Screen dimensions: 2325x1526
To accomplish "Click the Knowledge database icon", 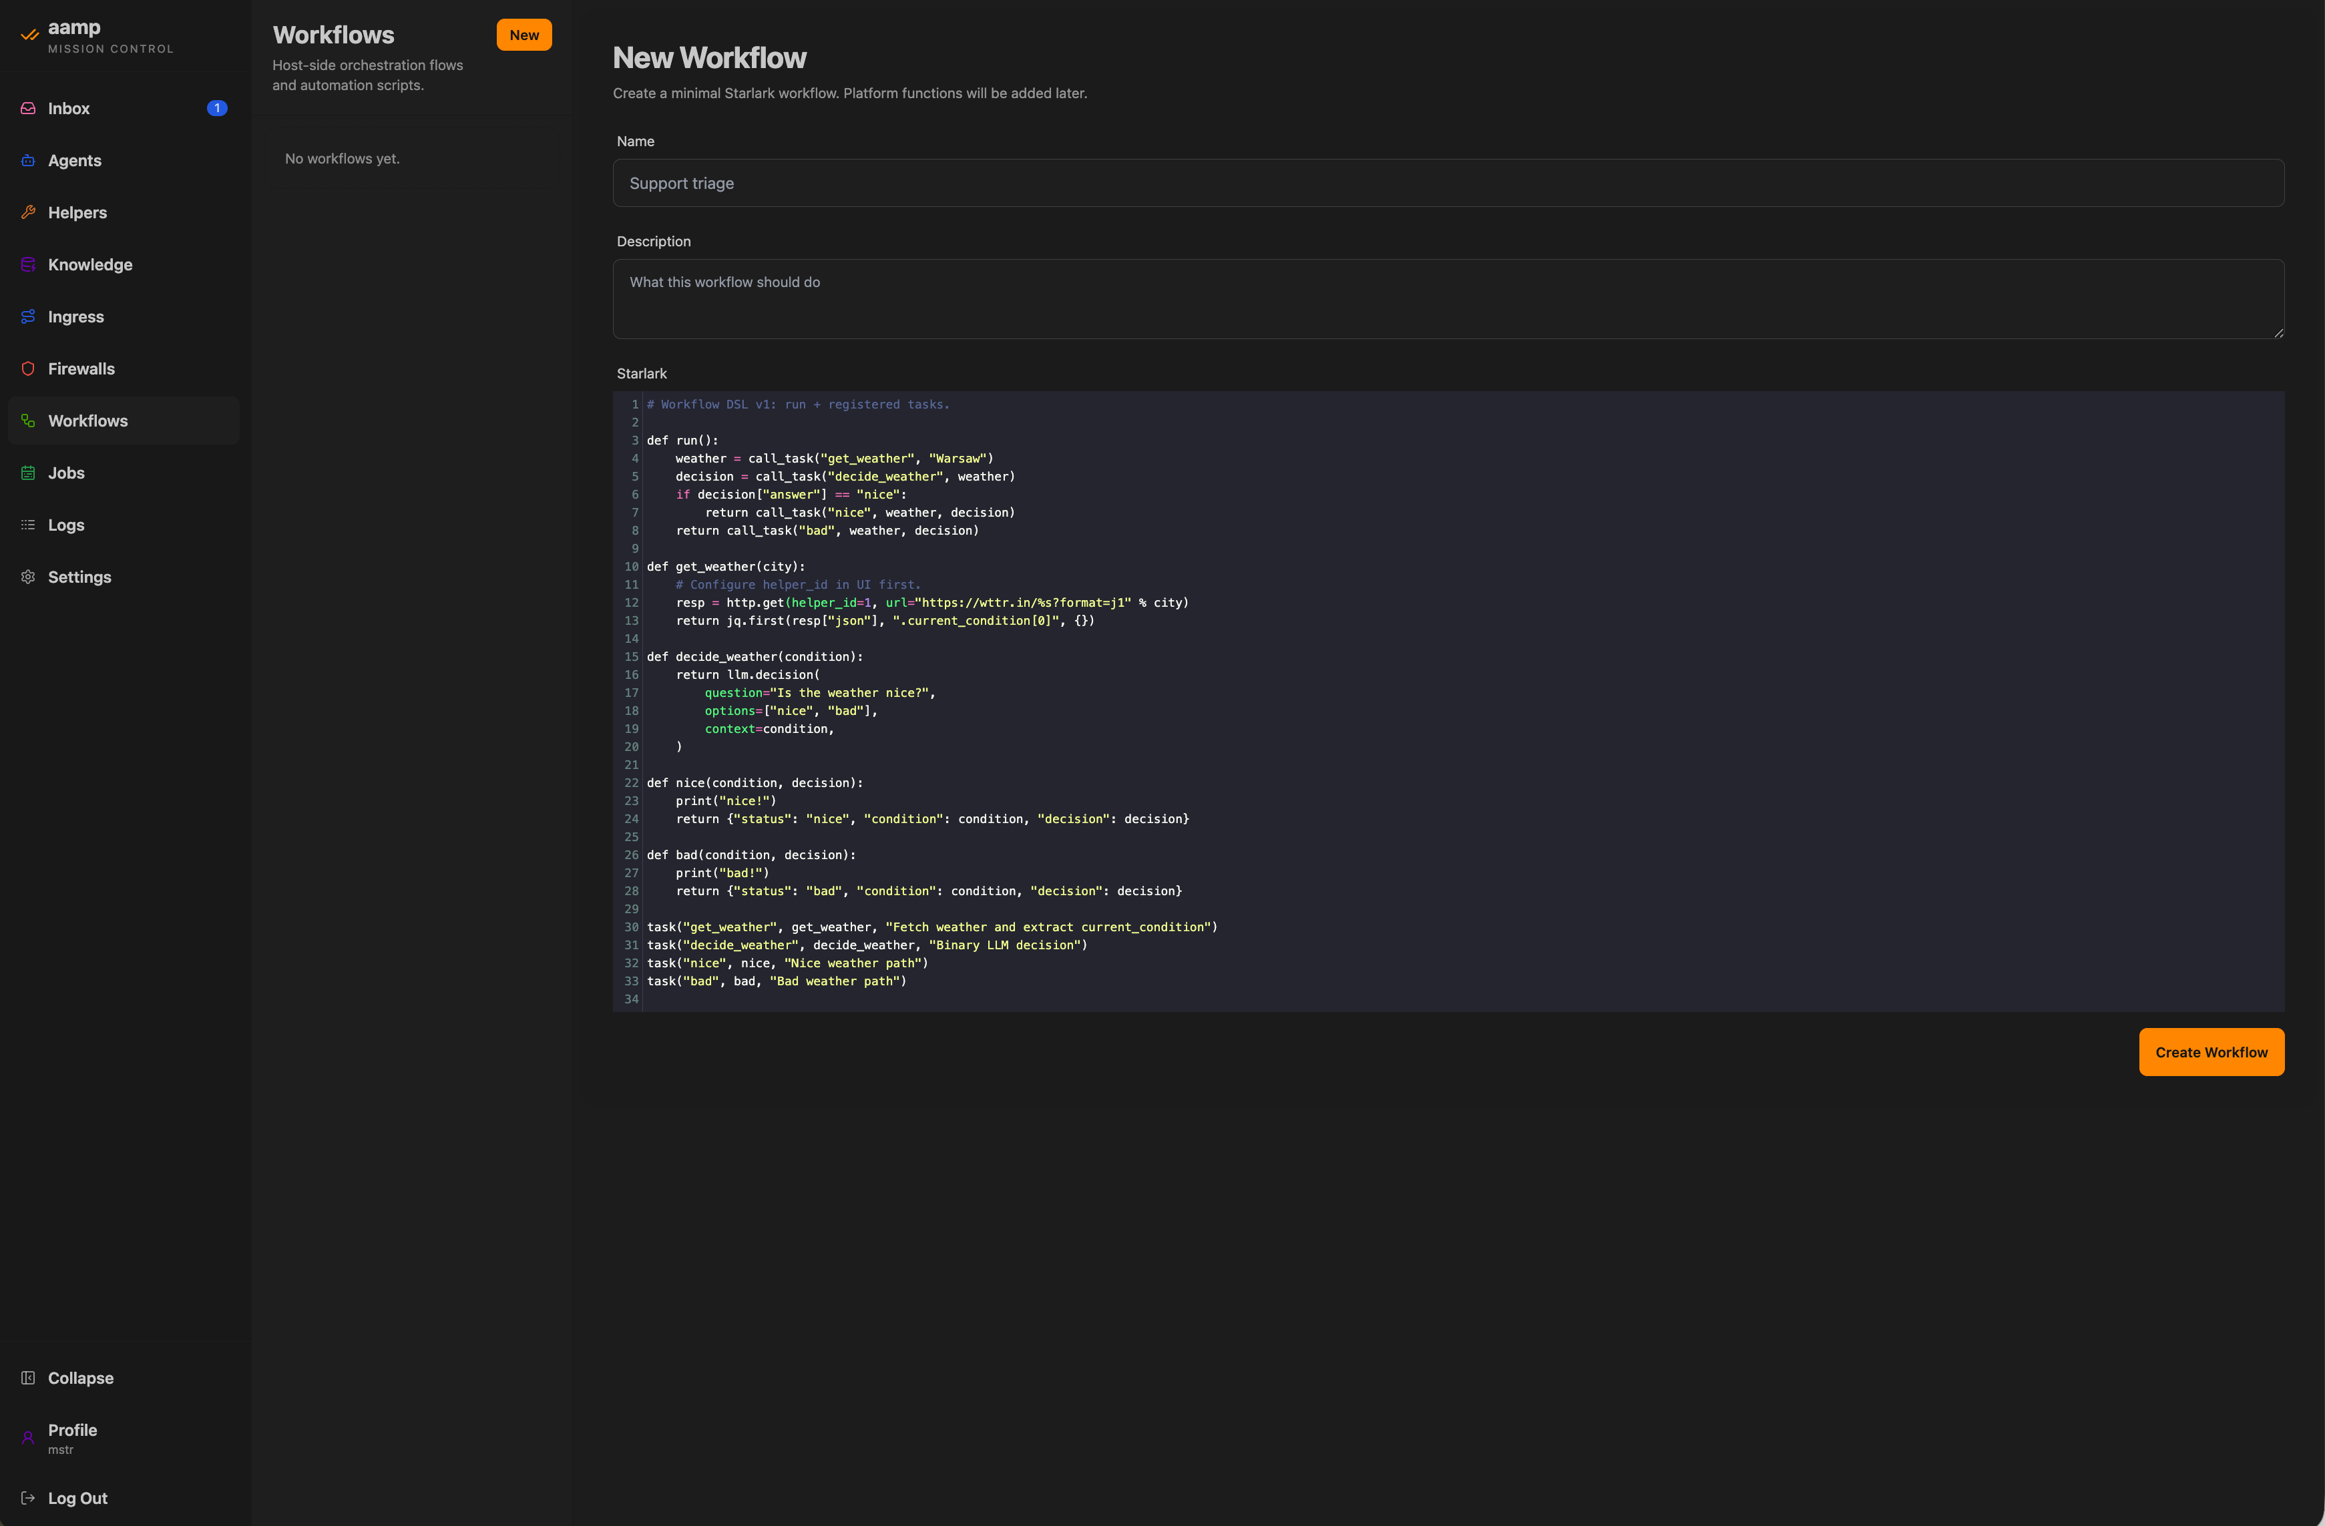I will tap(28, 264).
